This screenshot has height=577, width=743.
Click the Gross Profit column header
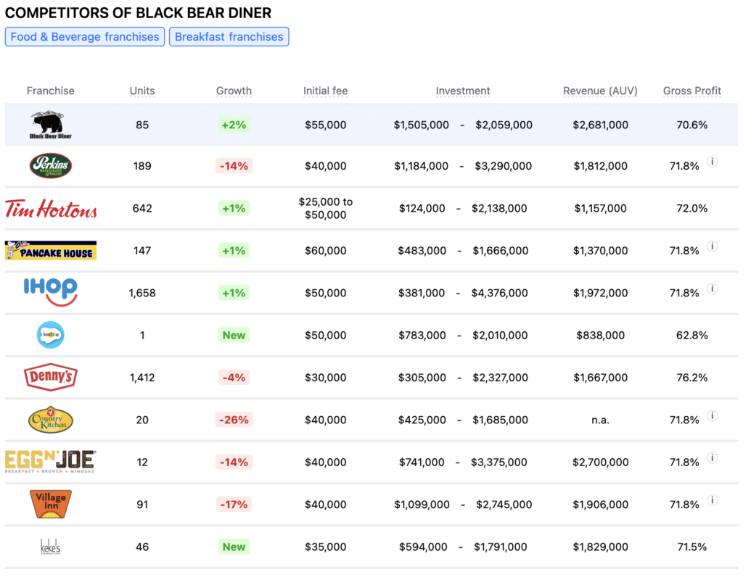(x=691, y=91)
